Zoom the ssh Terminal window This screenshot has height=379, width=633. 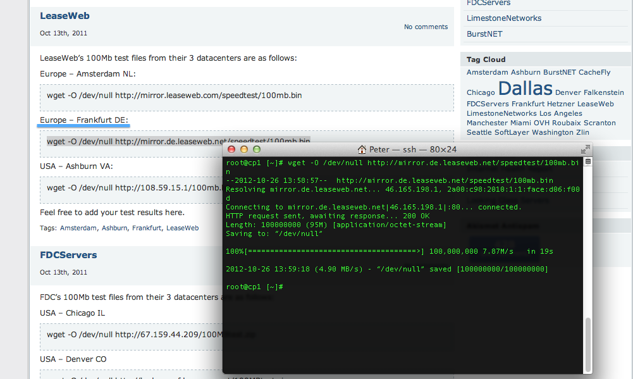(256, 149)
